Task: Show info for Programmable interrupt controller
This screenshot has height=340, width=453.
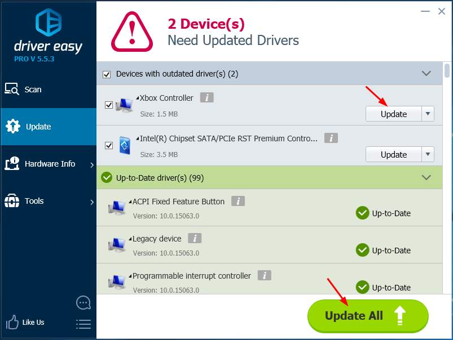Action: 265,275
